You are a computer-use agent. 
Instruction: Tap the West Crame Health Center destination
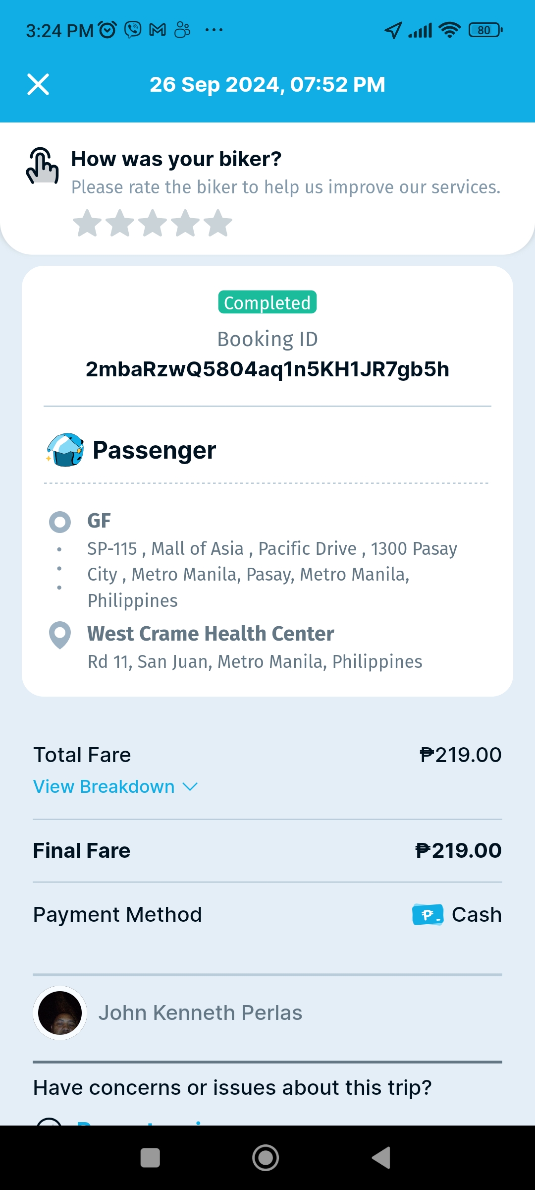[x=211, y=634]
